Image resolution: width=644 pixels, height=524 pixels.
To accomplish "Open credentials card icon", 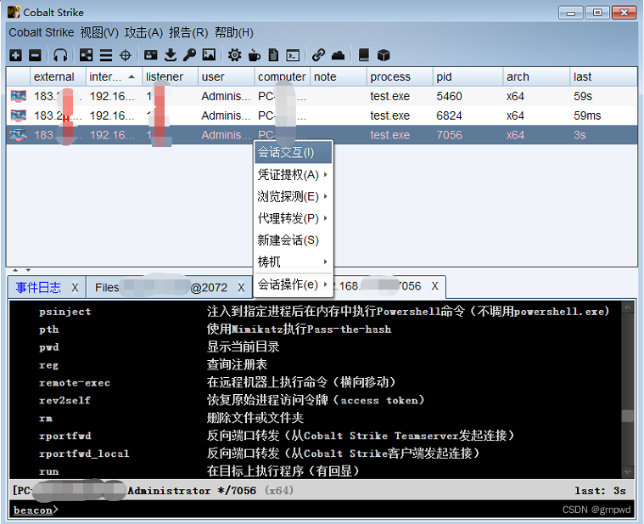I will pos(151,55).
